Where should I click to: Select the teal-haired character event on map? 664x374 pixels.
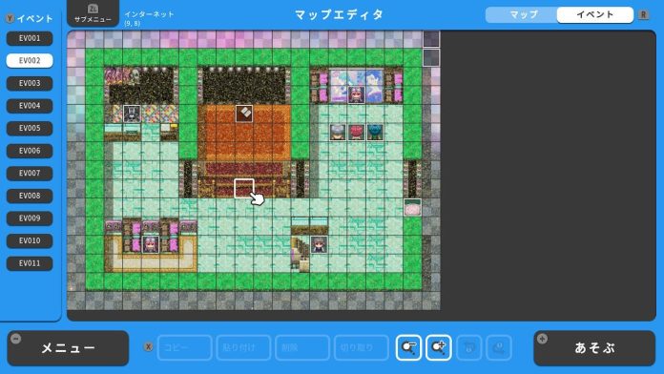click(x=375, y=133)
